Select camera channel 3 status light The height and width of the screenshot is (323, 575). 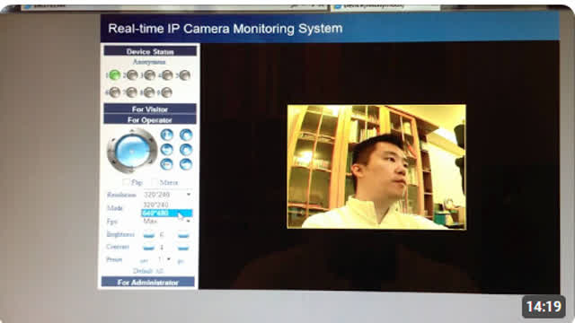click(149, 75)
